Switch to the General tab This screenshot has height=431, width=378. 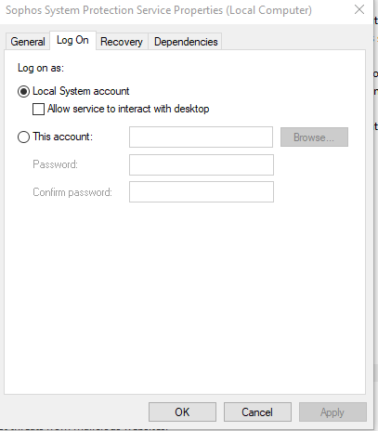click(28, 42)
